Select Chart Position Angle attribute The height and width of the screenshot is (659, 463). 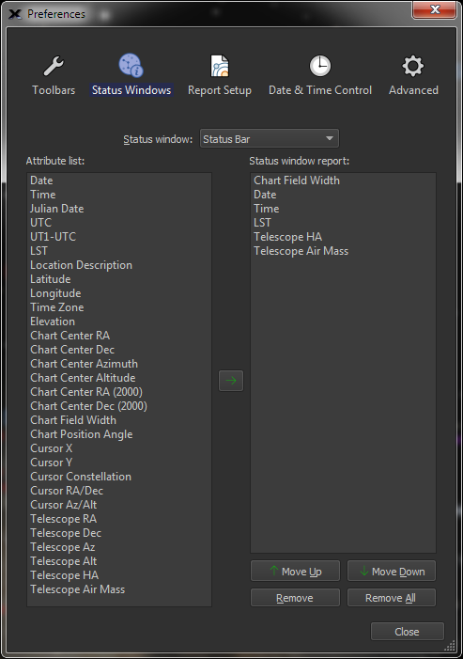click(119, 434)
